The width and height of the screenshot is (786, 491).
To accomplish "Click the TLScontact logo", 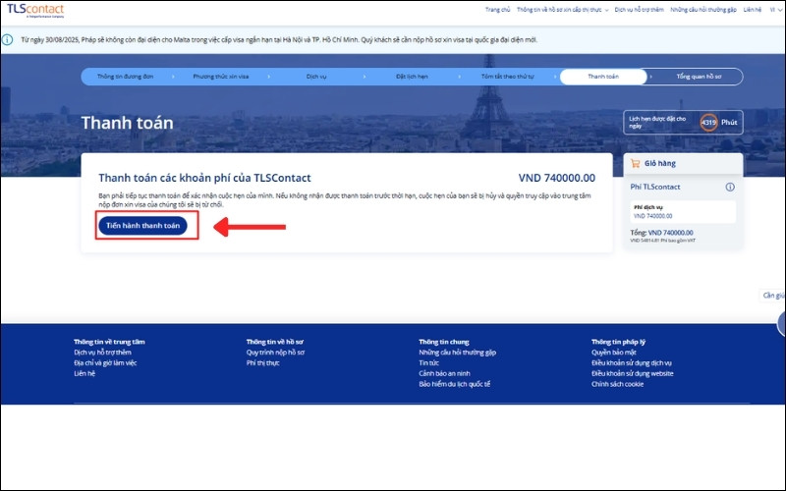I will (x=35, y=10).
